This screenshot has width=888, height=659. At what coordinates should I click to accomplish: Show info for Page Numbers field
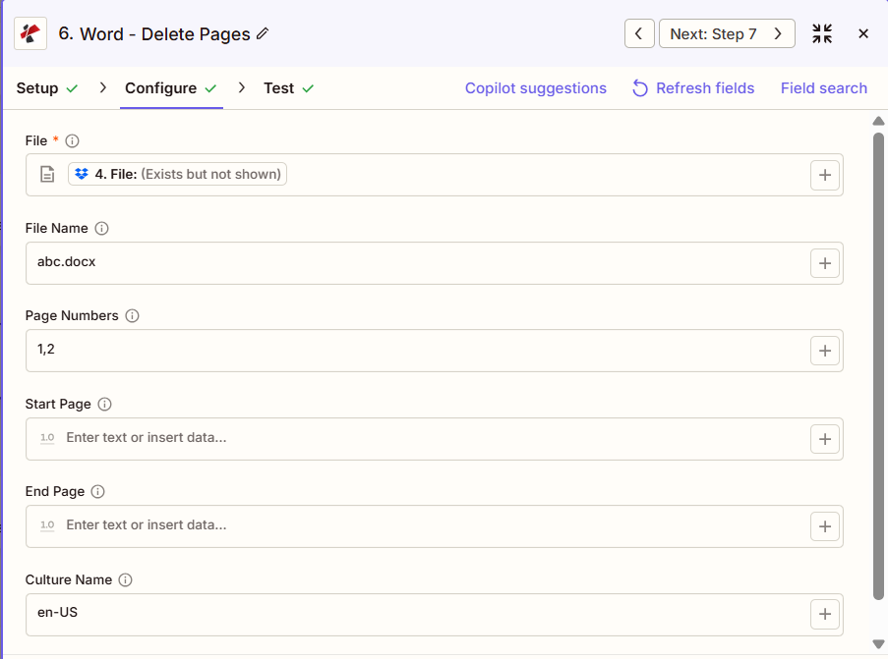click(x=132, y=315)
